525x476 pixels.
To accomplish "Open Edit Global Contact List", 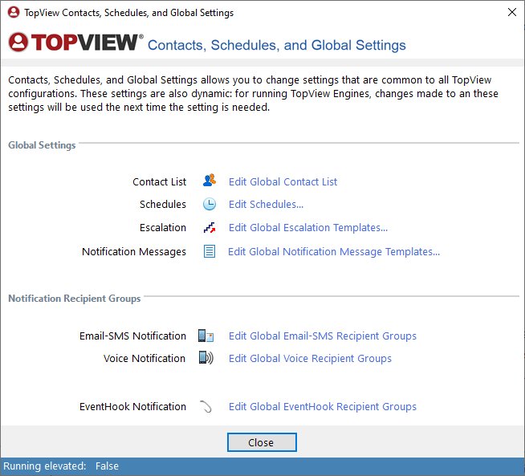I will pyautogui.click(x=283, y=181).
